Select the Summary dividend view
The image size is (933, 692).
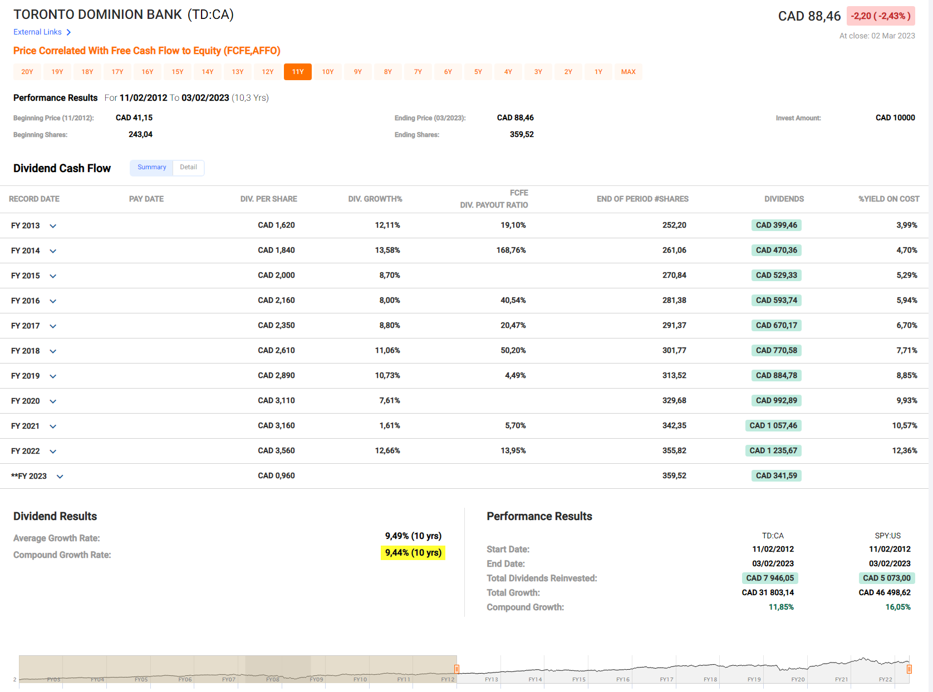[x=151, y=168]
